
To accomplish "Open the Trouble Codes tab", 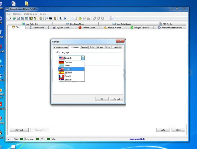I will 87,27.
